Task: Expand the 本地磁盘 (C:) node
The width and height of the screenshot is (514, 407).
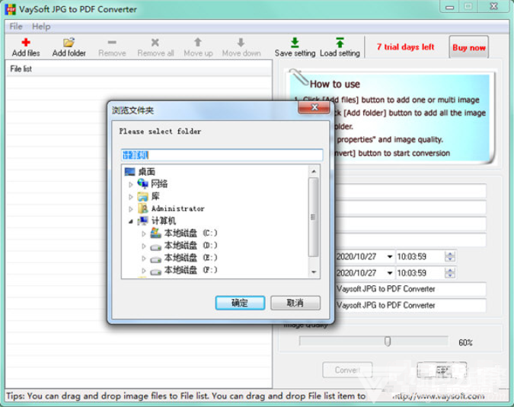Action: pos(144,234)
